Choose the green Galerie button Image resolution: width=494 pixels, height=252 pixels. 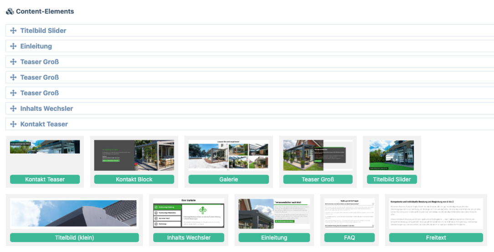(x=228, y=179)
